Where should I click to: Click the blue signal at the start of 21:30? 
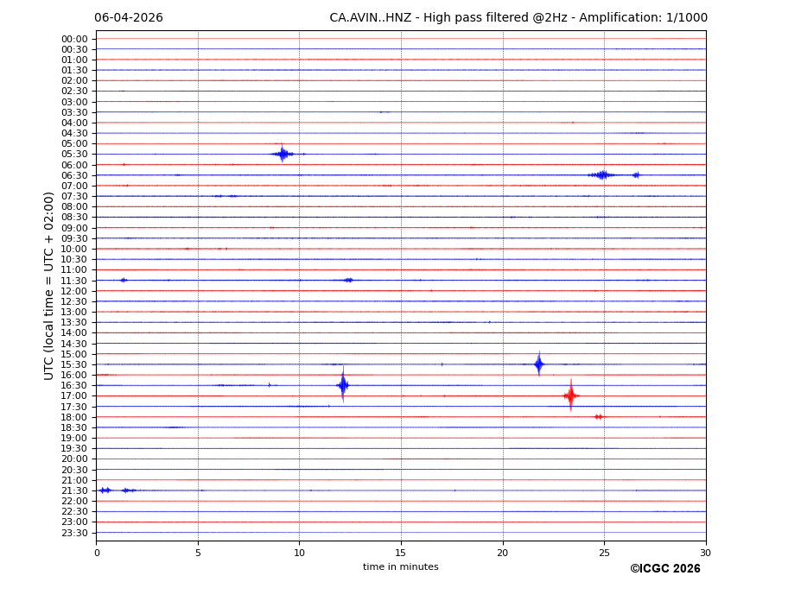[105, 490]
